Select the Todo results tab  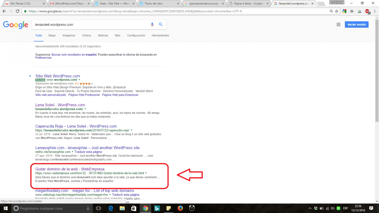[x=39, y=35]
